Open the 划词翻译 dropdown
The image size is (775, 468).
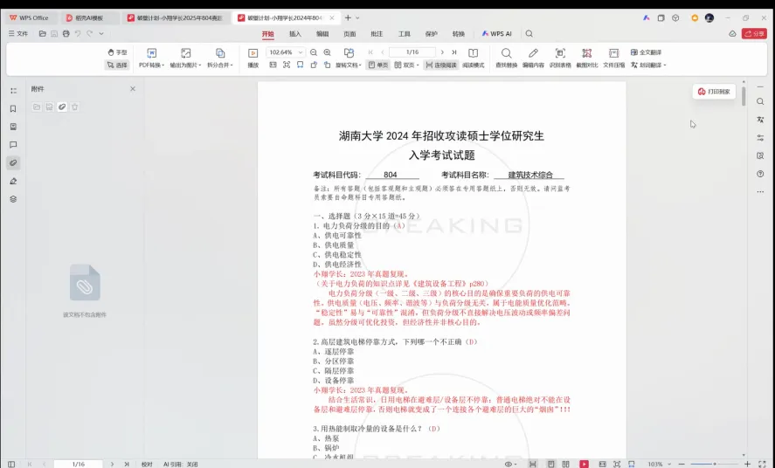pos(648,65)
